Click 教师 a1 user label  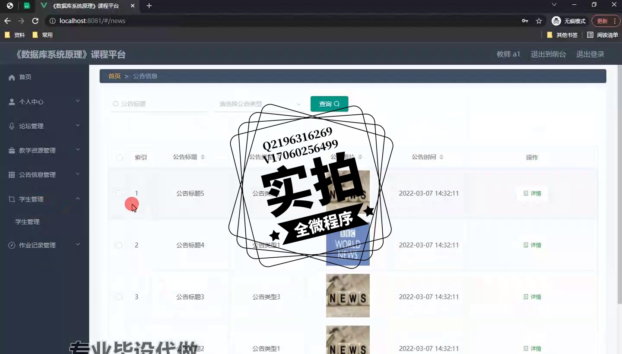point(508,54)
